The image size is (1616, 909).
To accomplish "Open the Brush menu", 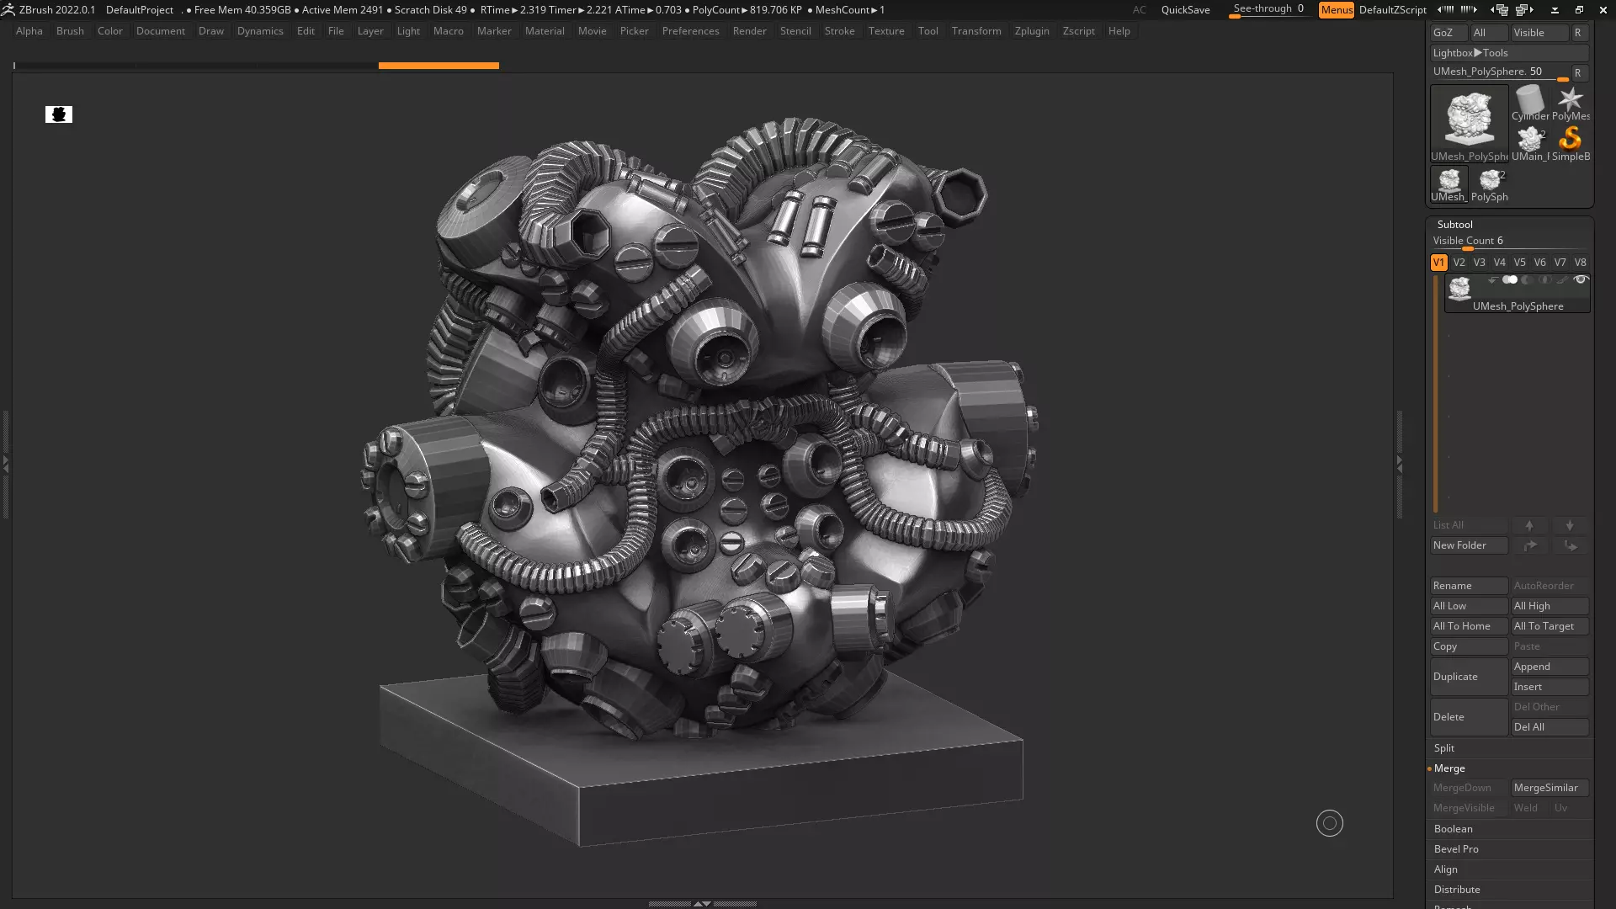I will (70, 31).
